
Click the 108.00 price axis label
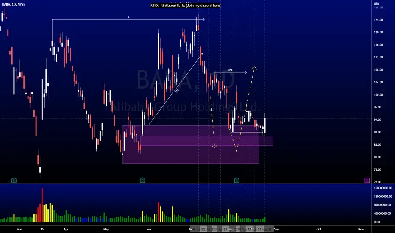378,70
